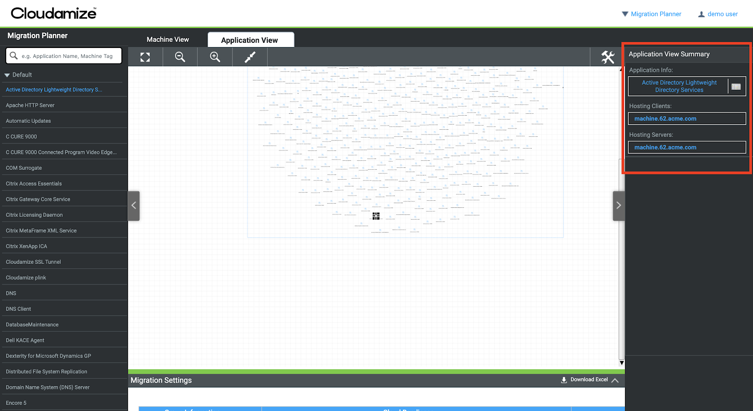Click the graph scrollbar down arrow
The image size is (753, 411).
tap(622, 363)
